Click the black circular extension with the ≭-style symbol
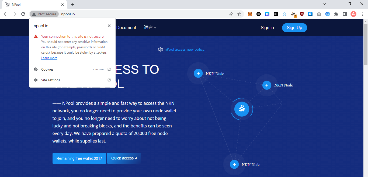This screenshot has height=177, width=368. pyautogui.click(x=259, y=14)
